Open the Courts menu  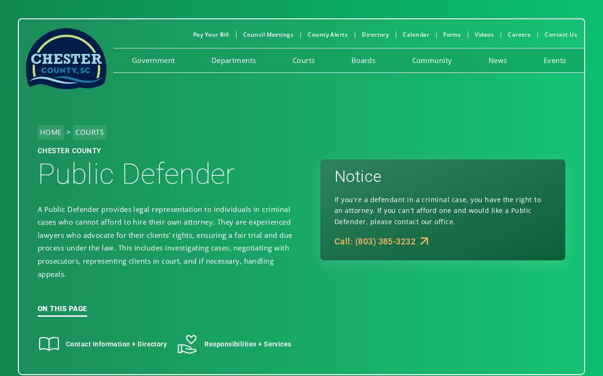(x=303, y=60)
